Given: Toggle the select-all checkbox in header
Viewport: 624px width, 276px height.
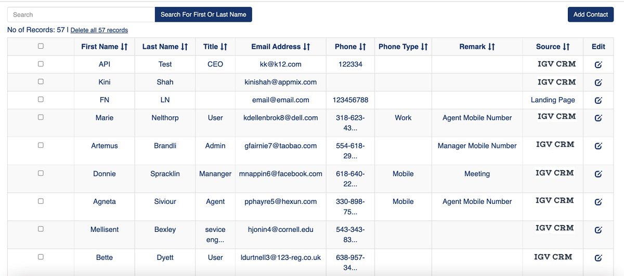Looking at the screenshot, I should coord(41,46).
